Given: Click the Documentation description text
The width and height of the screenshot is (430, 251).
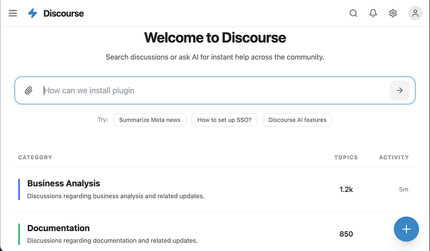Looking at the screenshot, I should point(112,240).
